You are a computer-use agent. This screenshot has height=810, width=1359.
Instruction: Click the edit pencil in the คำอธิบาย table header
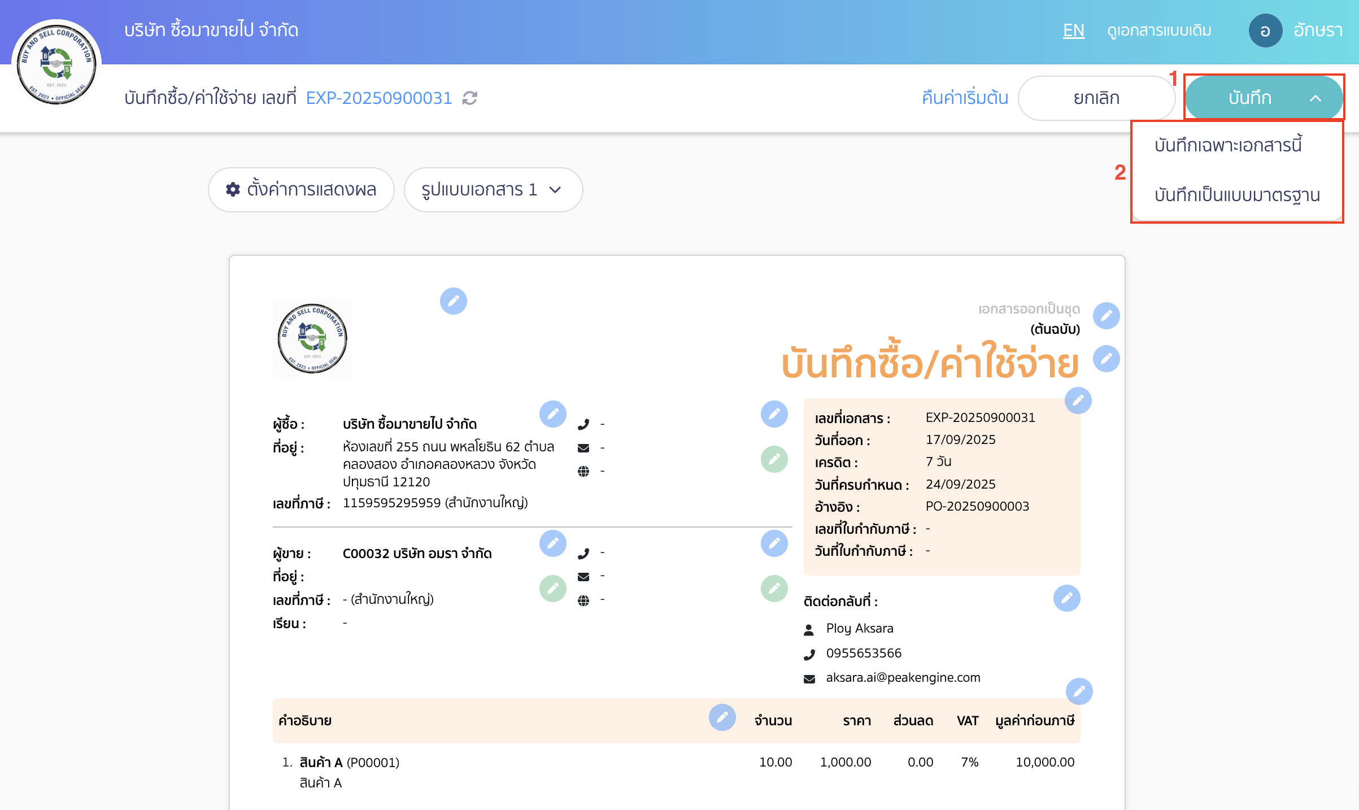(x=722, y=717)
